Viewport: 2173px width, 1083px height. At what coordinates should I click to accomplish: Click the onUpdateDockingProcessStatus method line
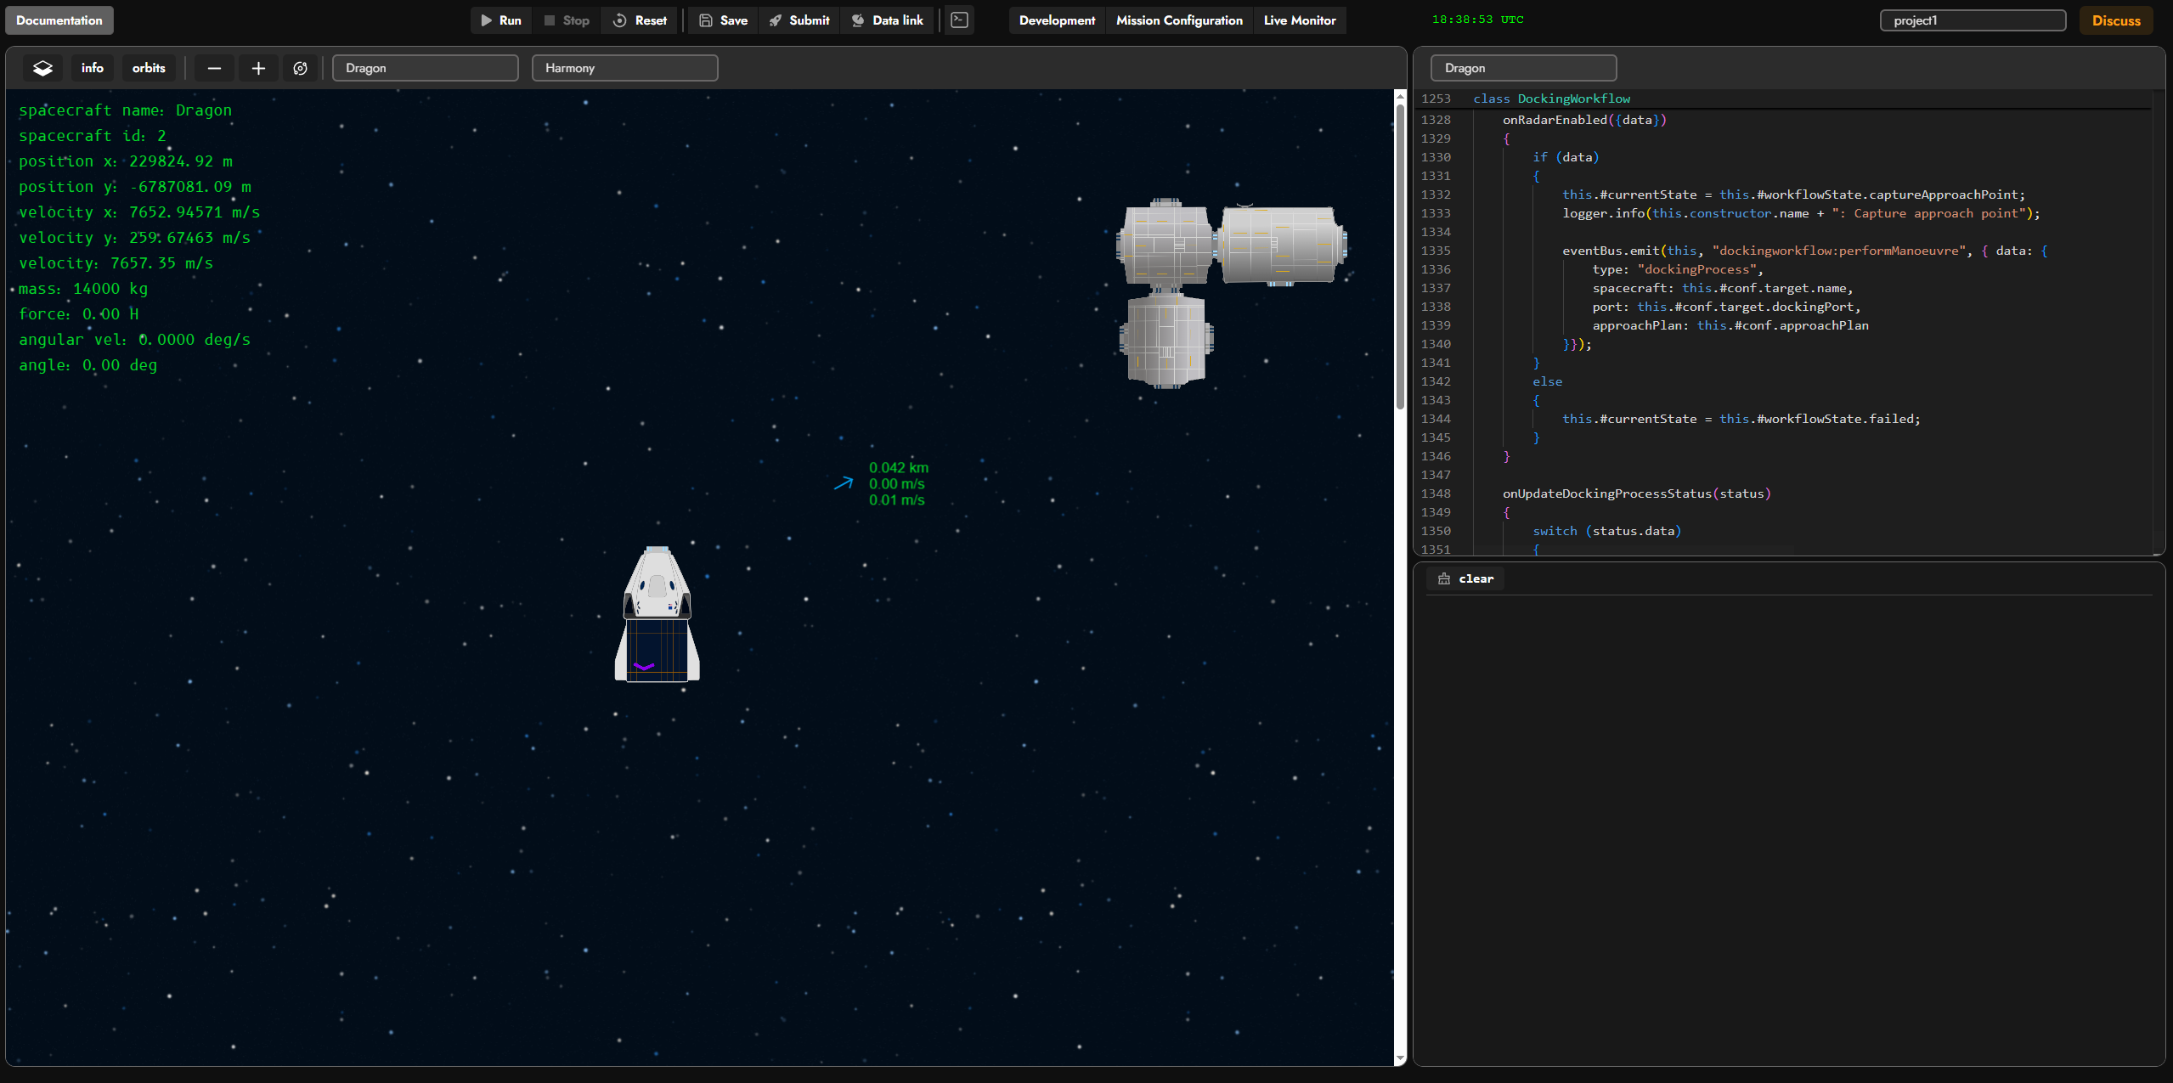(x=1637, y=494)
